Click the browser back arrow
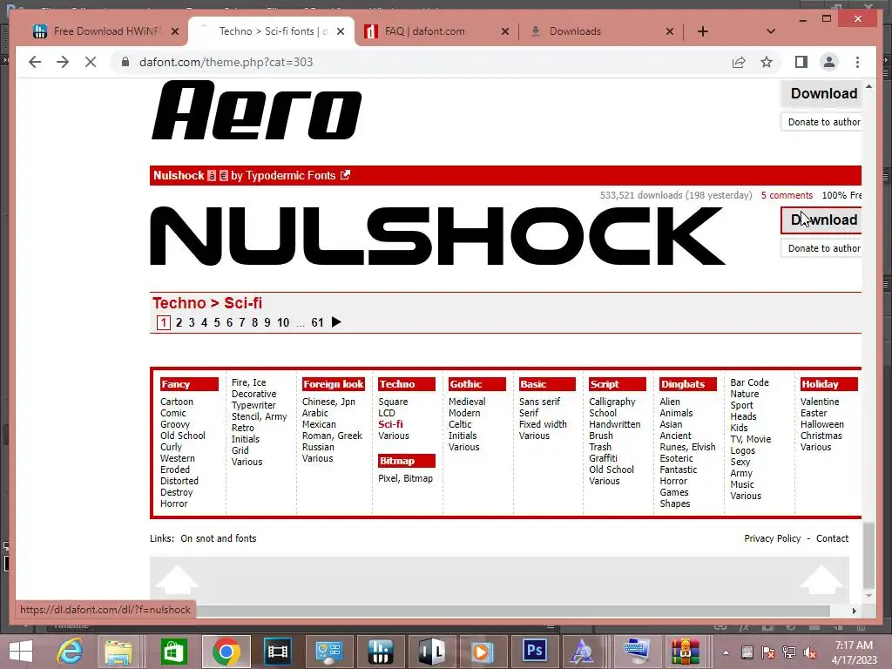The image size is (892, 669). pyautogui.click(x=35, y=62)
